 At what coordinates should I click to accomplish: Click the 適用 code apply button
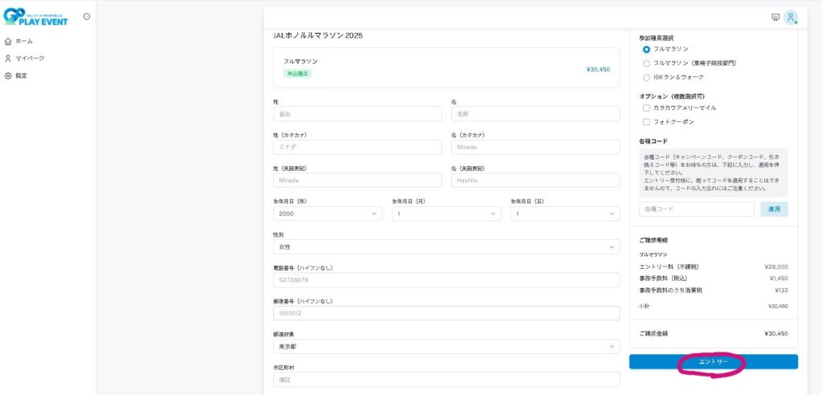coord(775,210)
